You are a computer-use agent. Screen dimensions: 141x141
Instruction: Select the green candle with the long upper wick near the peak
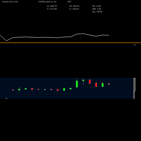pyautogui.click(x=83, y=80)
